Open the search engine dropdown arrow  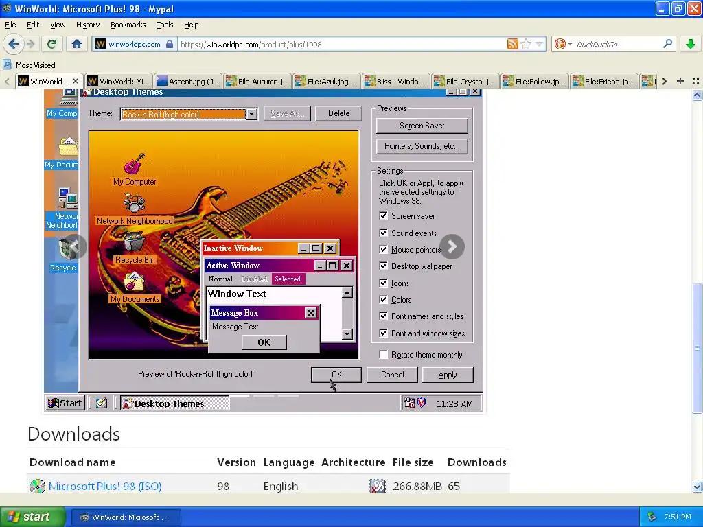pos(570,45)
